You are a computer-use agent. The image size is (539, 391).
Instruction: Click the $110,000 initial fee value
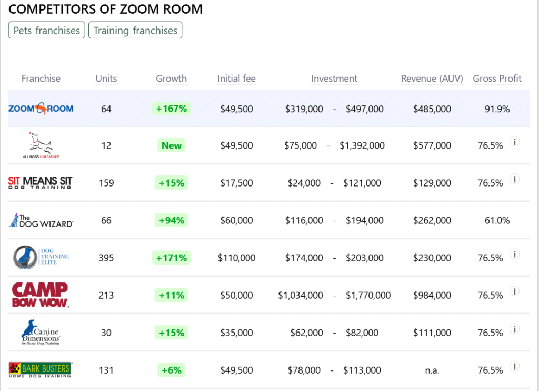coord(236,258)
